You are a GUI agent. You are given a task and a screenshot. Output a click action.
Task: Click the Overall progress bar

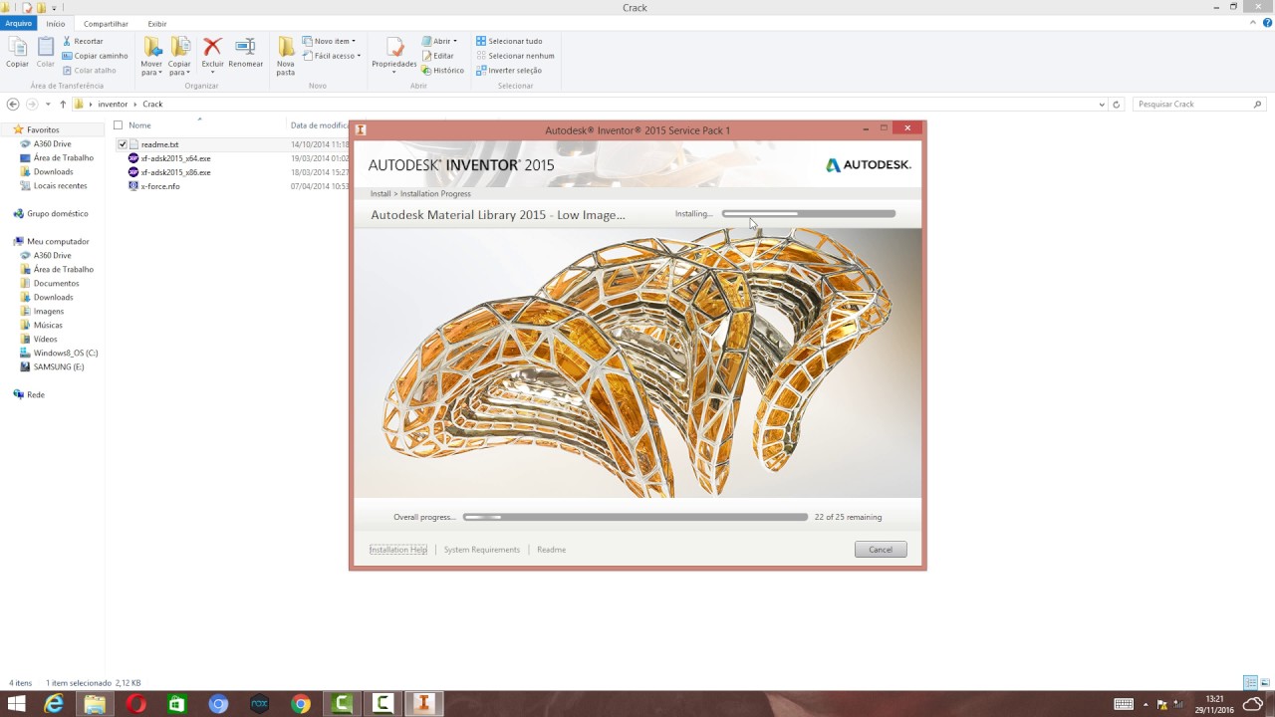(636, 517)
